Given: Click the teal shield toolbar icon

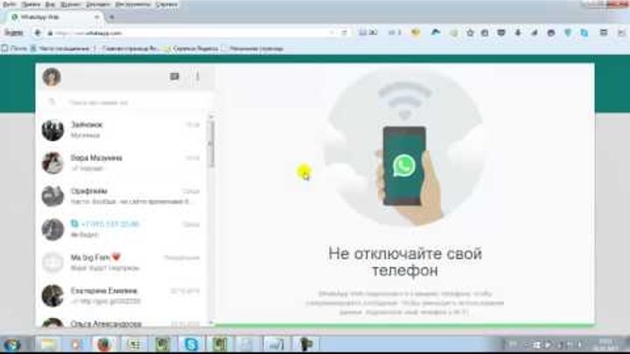Looking at the screenshot, I should [x=568, y=33].
